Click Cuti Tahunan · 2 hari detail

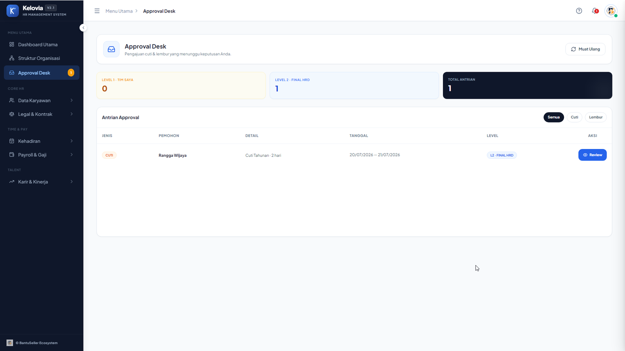coord(263,155)
